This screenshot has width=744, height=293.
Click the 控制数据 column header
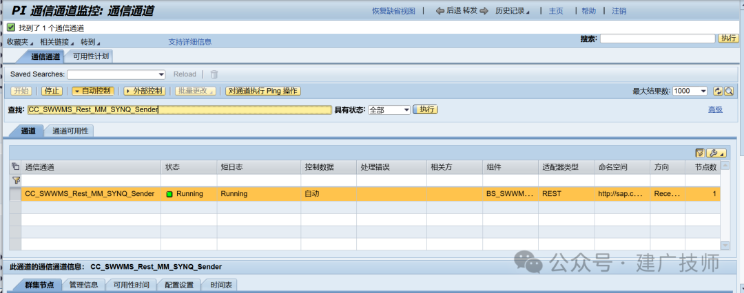click(329, 167)
